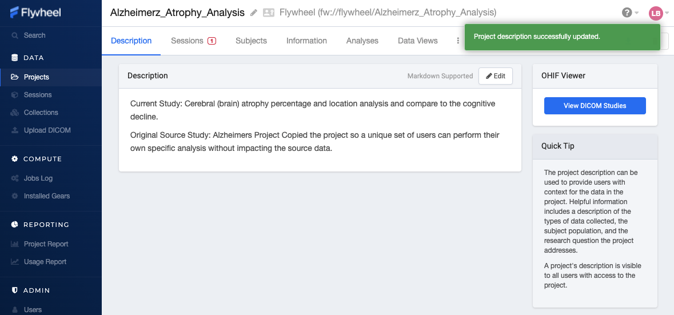674x315 pixels.
Task: Open the help question mark dropdown
Action: pos(630,13)
